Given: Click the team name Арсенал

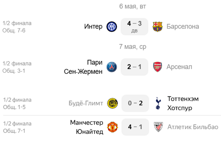Looking at the screenshot, I should click(x=179, y=67).
